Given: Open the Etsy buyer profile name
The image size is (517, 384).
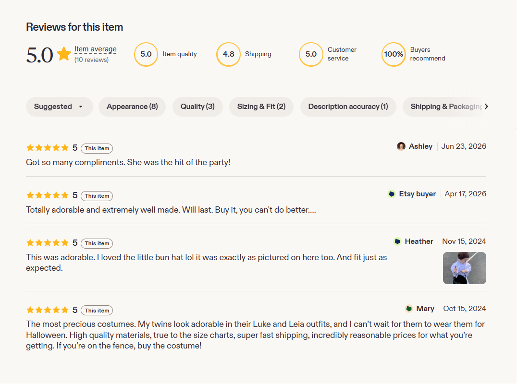Looking at the screenshot, I should tap(418, 194).
